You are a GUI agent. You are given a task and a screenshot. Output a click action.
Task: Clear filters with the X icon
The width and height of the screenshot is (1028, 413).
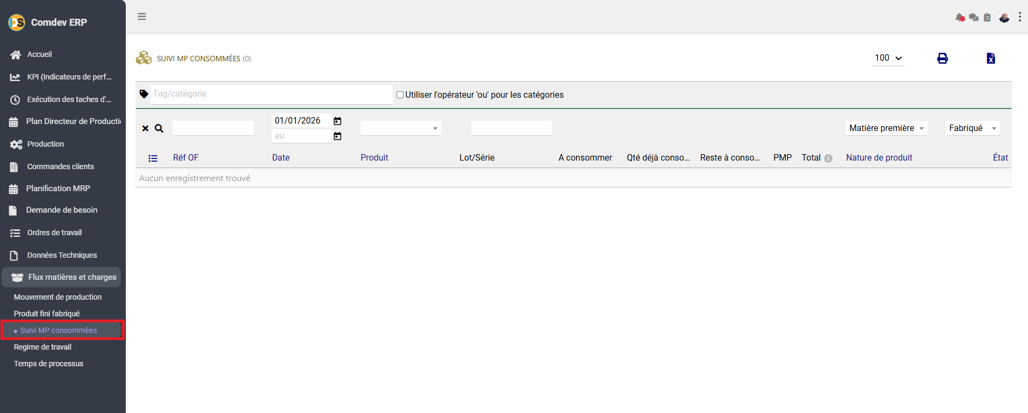coord(145,128)
